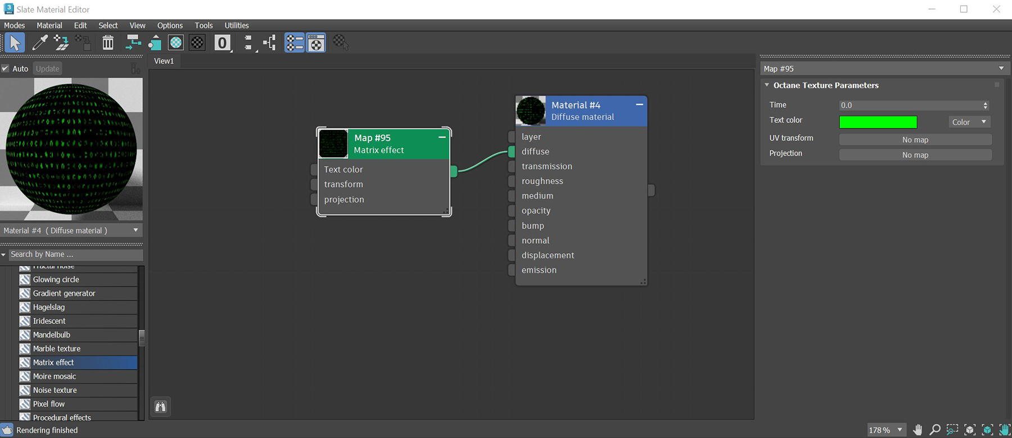
Task: Select the Select Tool arrow
Action: coord(14,43)
